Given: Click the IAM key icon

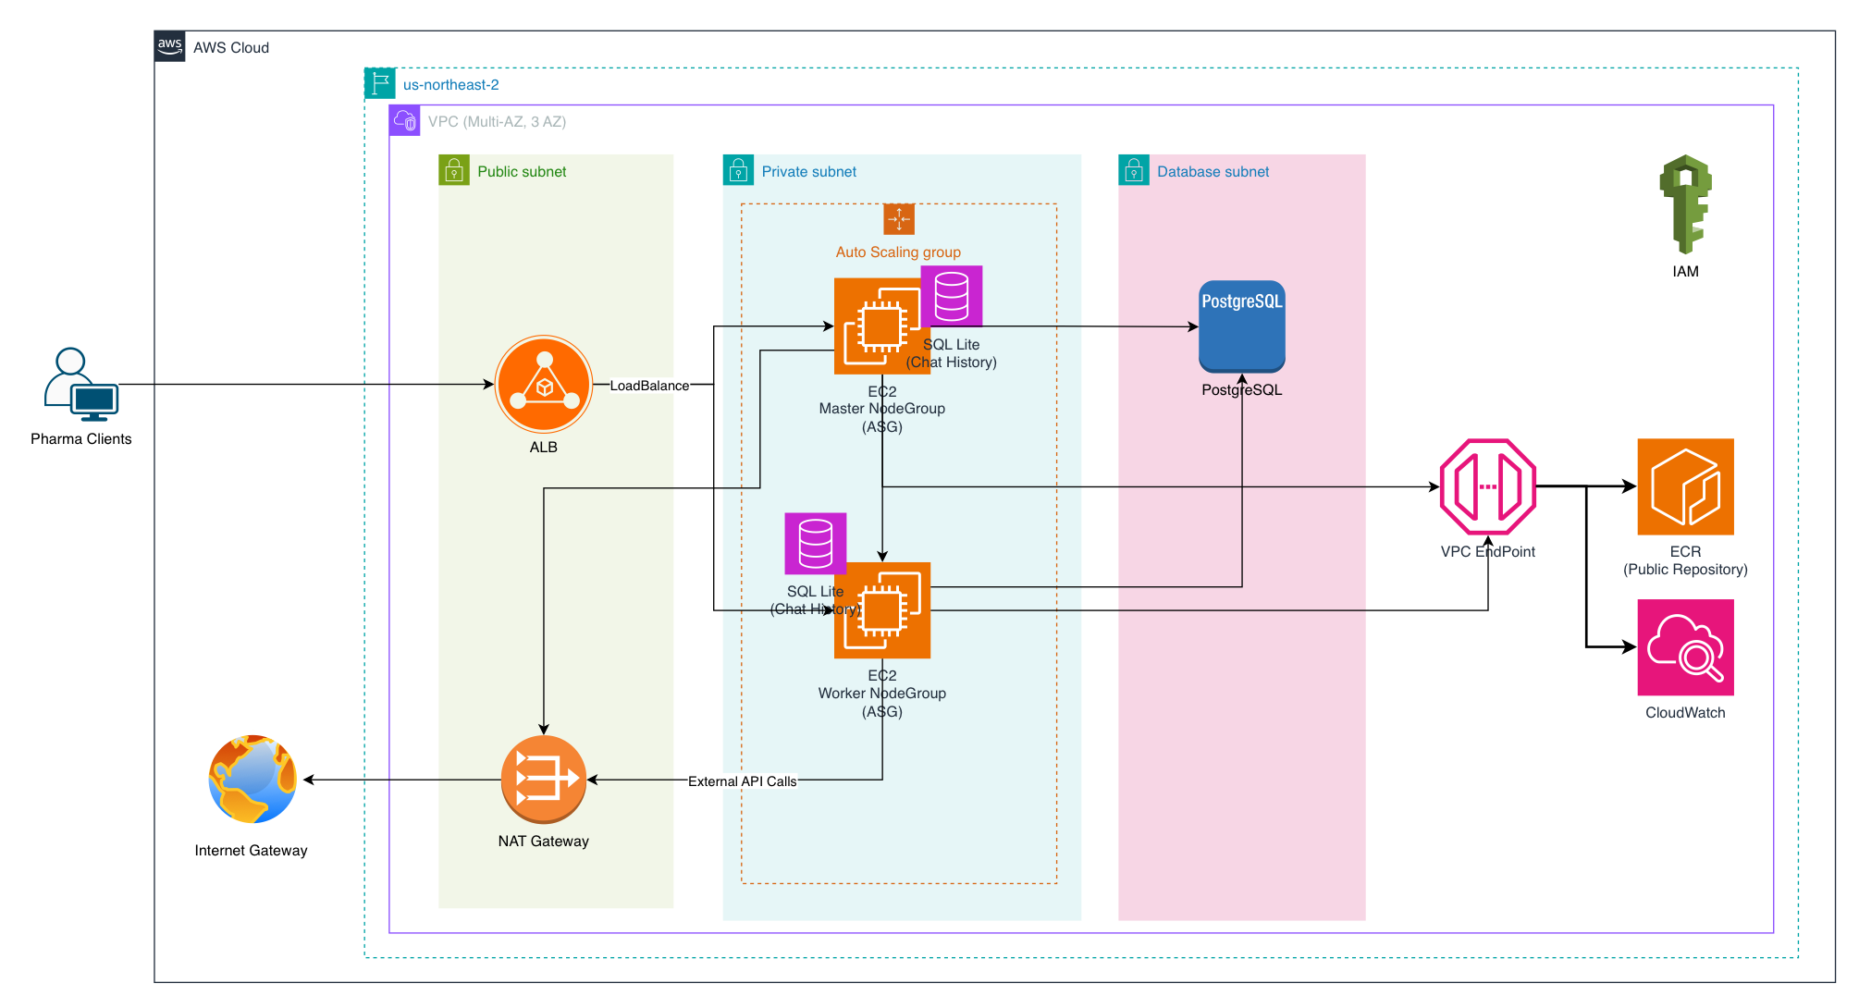Looking at the screenshot, I should pos(1685,204).
